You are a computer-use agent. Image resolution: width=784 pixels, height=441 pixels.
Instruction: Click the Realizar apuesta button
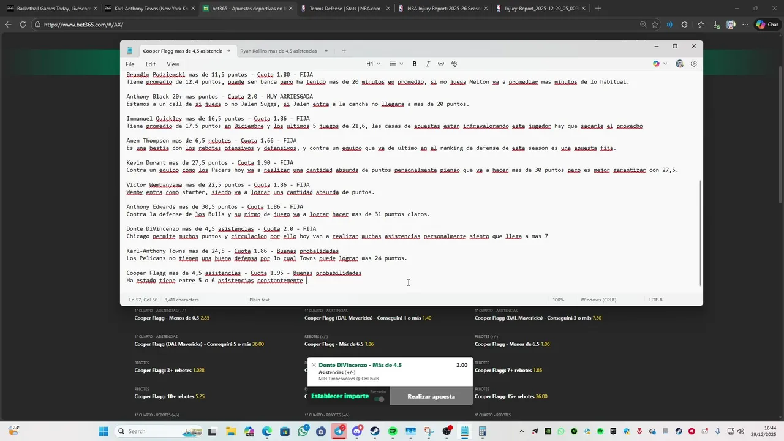tap(431, 396)
